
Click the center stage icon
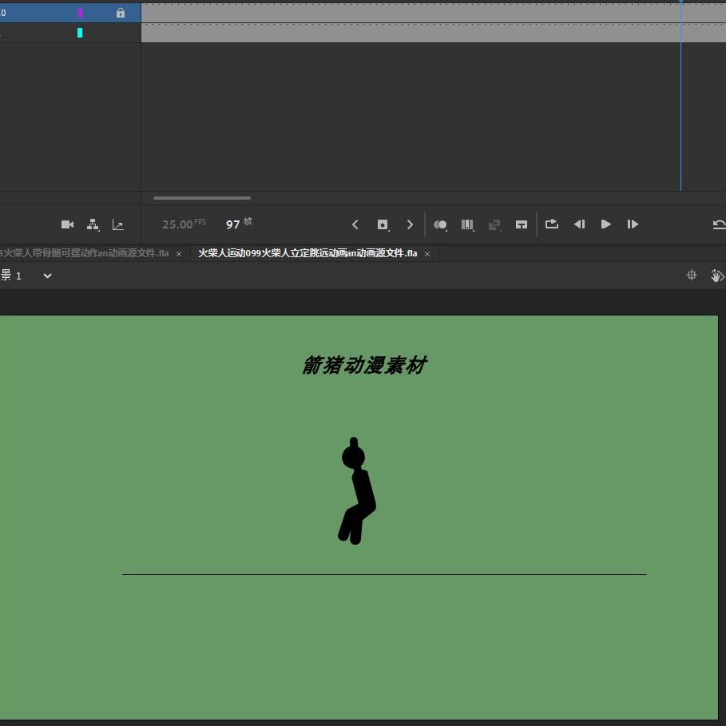click(692, 275)
